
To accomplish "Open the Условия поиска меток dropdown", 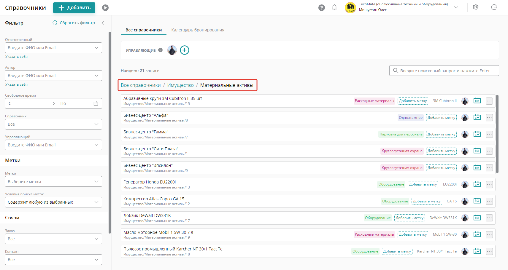I will pos(53,202).
